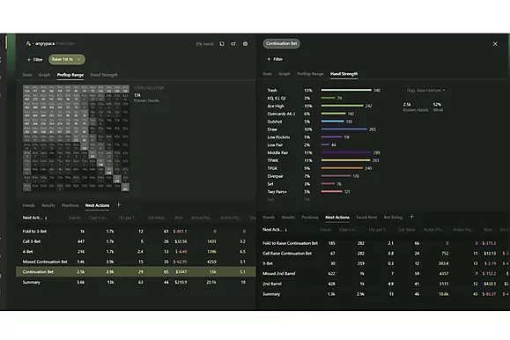Click the second icon after 89k hands
Image resolution: width=510 pixels, height=340 pixels.
coord(233,43)
